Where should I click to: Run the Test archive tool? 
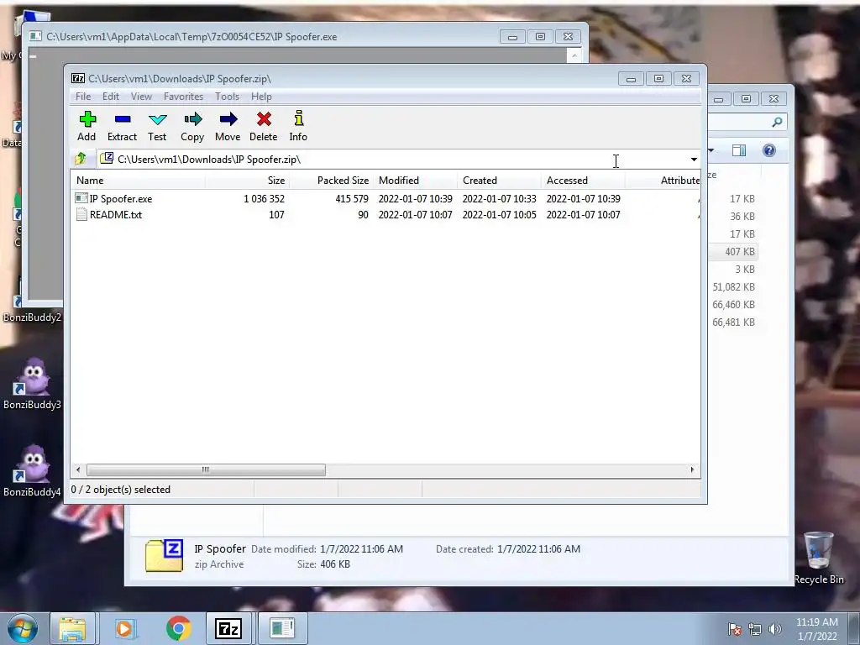point(157,127)
